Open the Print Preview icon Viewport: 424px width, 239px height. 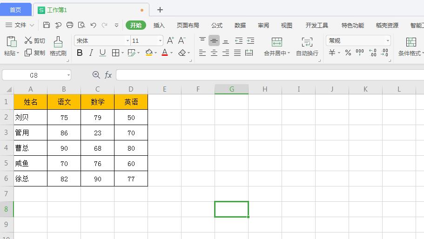81,25
